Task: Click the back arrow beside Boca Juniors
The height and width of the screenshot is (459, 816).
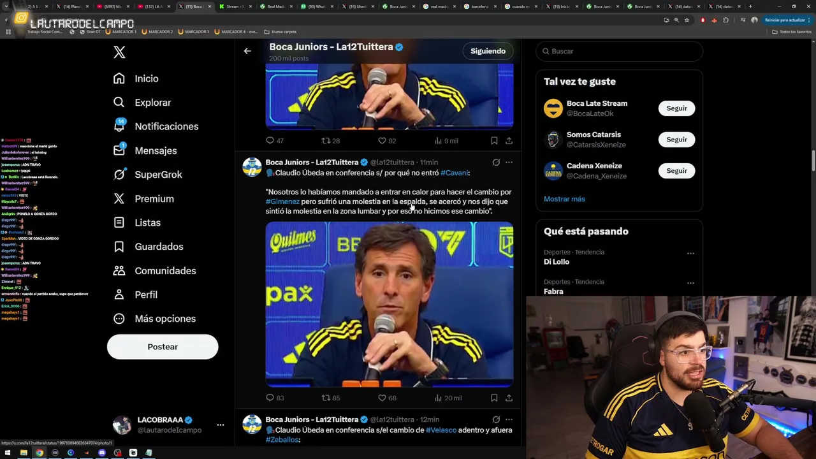Action: [x=247, y=51]
